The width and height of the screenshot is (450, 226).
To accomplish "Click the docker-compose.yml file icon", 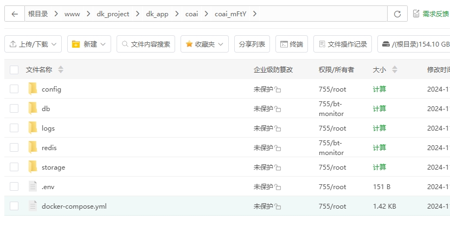I will click(x=33, y=206).
